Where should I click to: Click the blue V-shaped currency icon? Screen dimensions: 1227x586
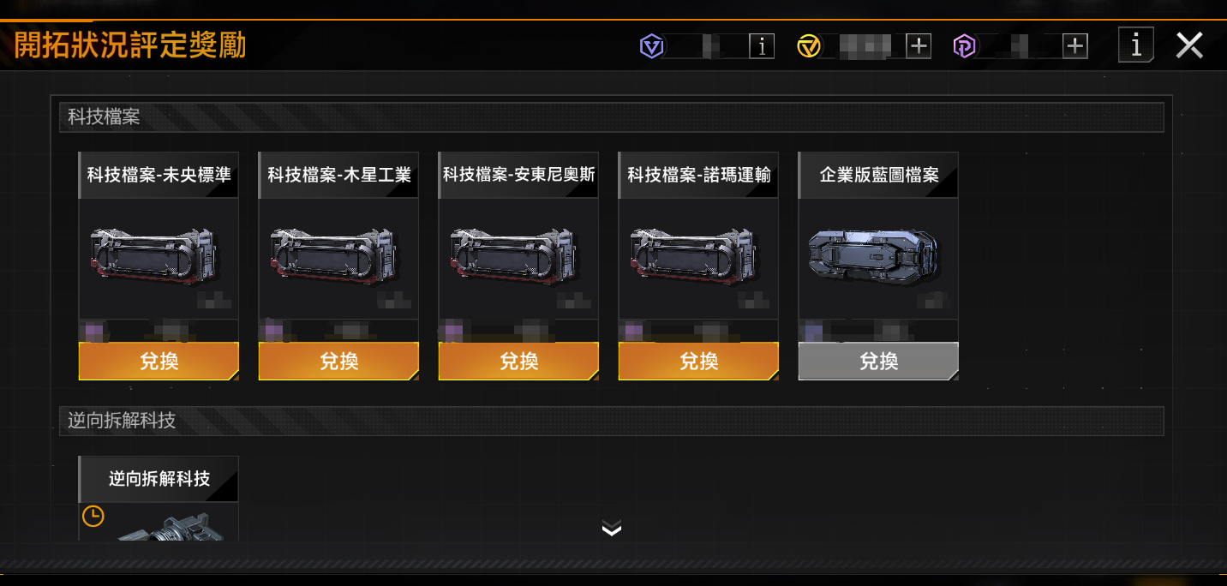(x=652, y=46)
